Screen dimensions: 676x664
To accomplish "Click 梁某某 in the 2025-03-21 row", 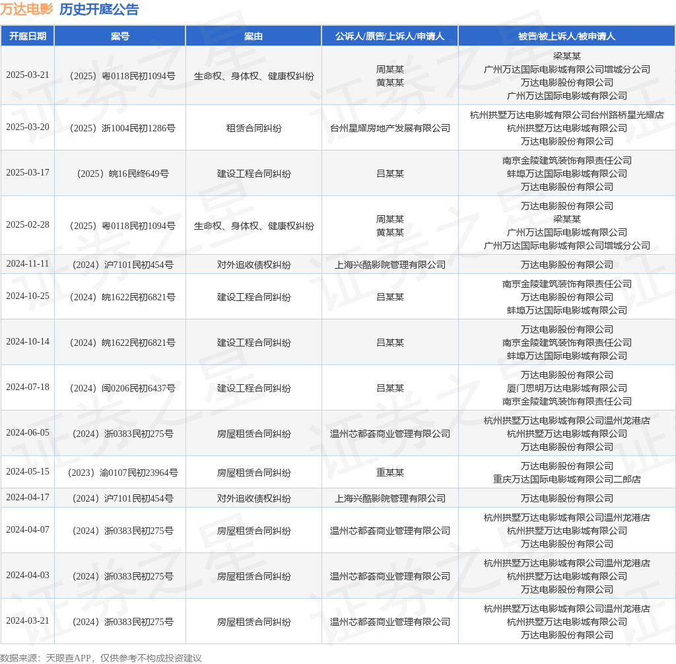I will point(566,57).
